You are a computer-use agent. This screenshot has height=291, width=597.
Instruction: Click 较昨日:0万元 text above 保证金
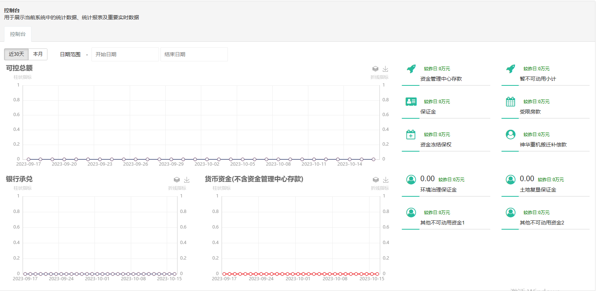coord(437,102)
